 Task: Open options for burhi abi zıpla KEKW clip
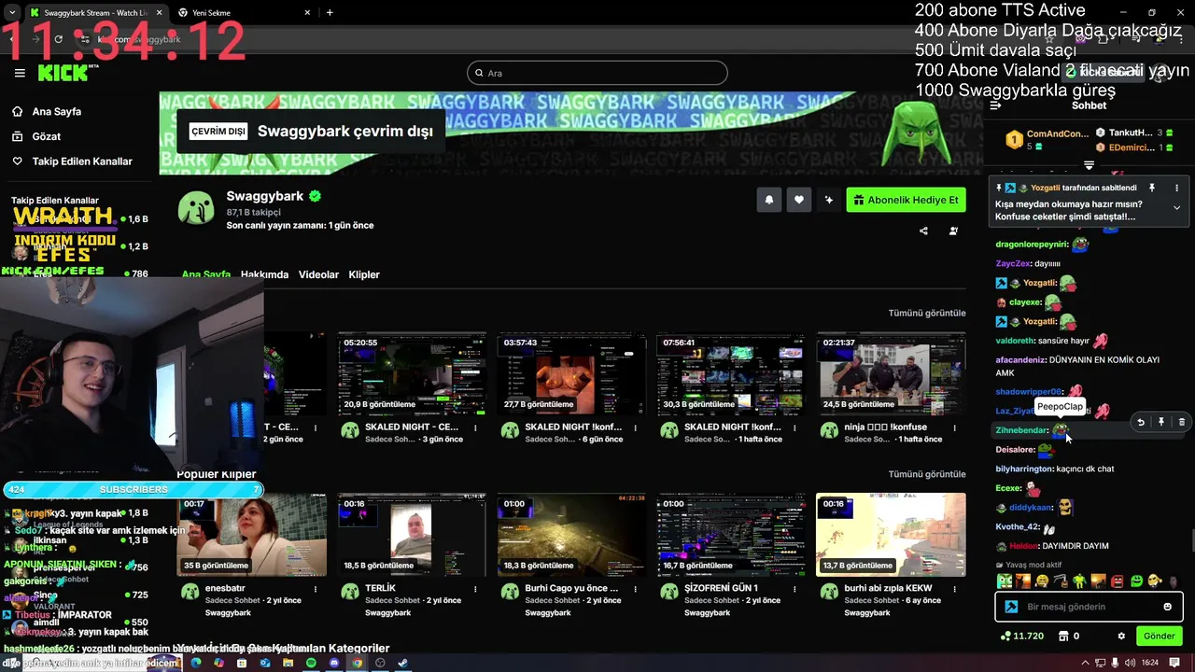click(954, 589)
